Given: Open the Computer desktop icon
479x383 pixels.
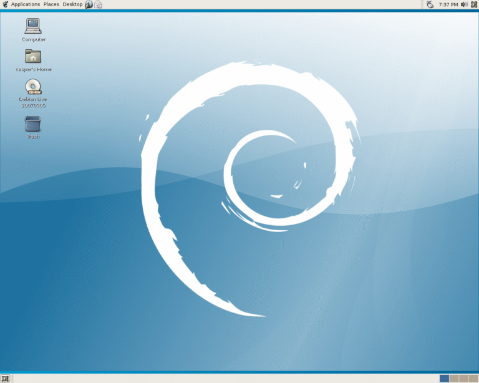Looking at the screenshot, I should (x=33, y=26).
